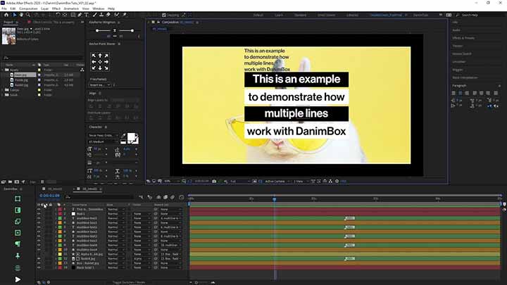Select the Clone Stamp tool
507x285 pixels.
click(x=101, y=15)
